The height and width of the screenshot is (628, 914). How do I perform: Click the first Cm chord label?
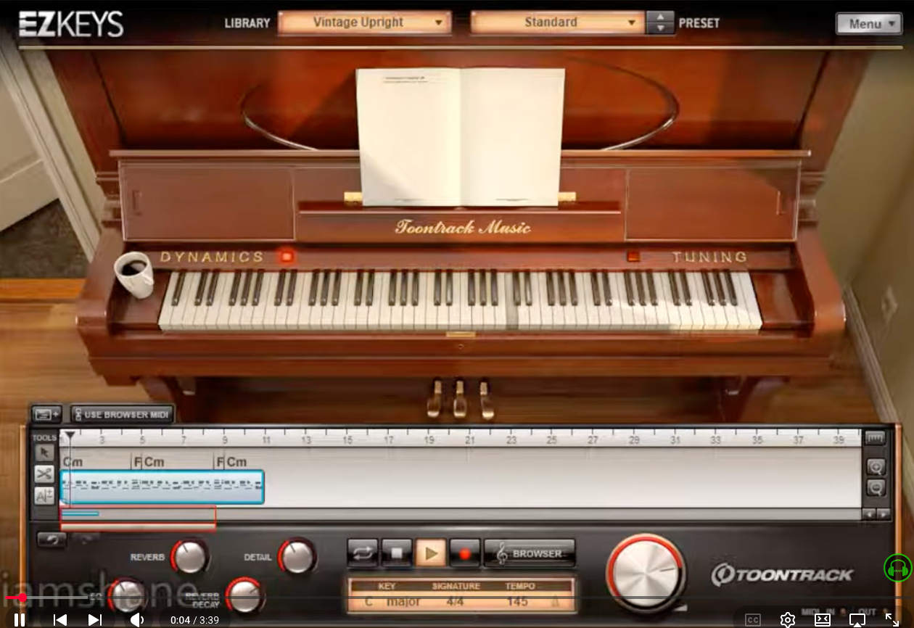click(x=73, y=462)
